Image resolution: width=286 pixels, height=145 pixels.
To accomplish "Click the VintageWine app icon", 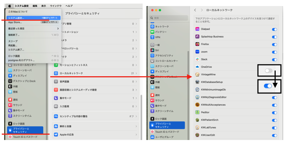I will [197, 74].
